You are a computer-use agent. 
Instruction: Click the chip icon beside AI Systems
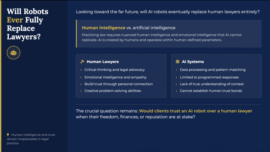pyautogui.click(x=178, y=62)
